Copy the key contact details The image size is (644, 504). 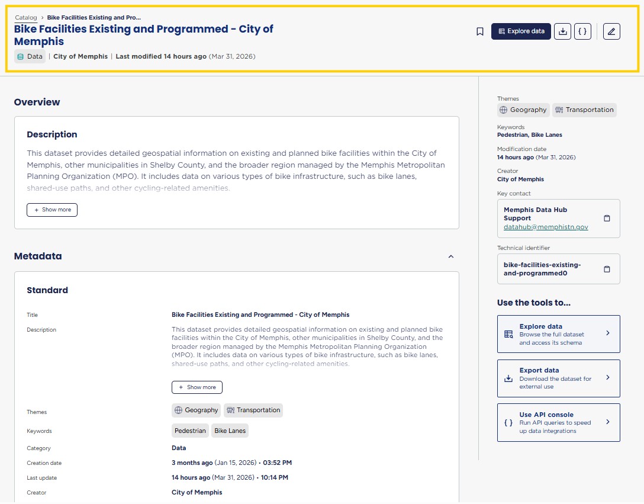coord(607,219)
